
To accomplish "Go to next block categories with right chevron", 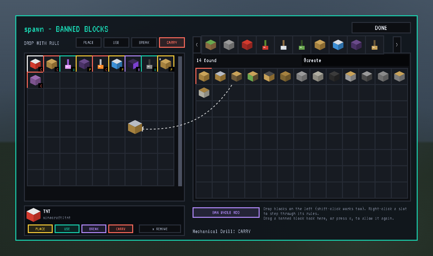I will 397,45.
